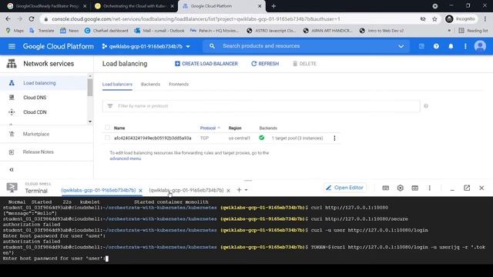Open the Maps bookmark
The image size is (493, 277).
[15, 31]
